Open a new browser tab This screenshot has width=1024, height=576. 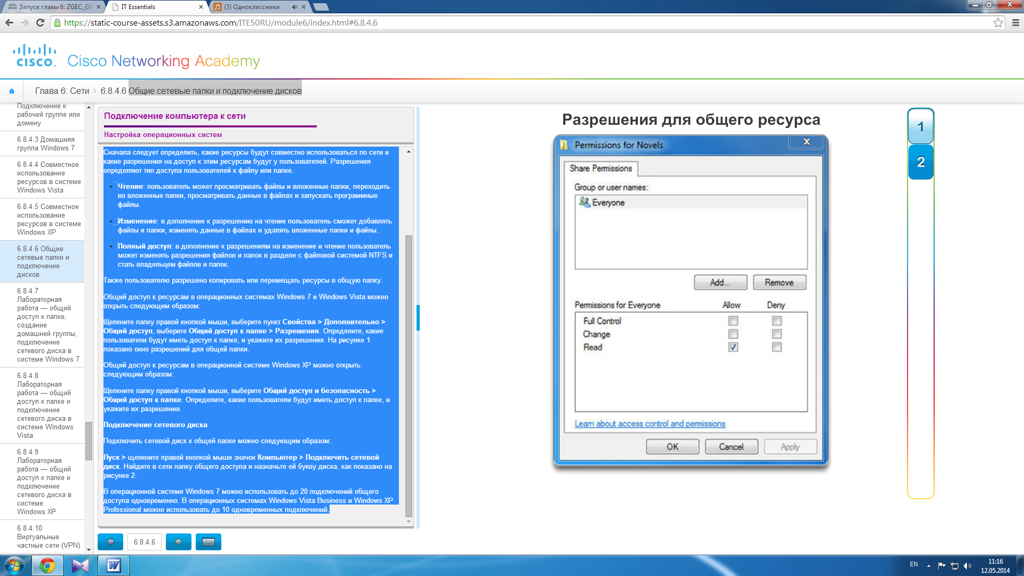[321, 7]
